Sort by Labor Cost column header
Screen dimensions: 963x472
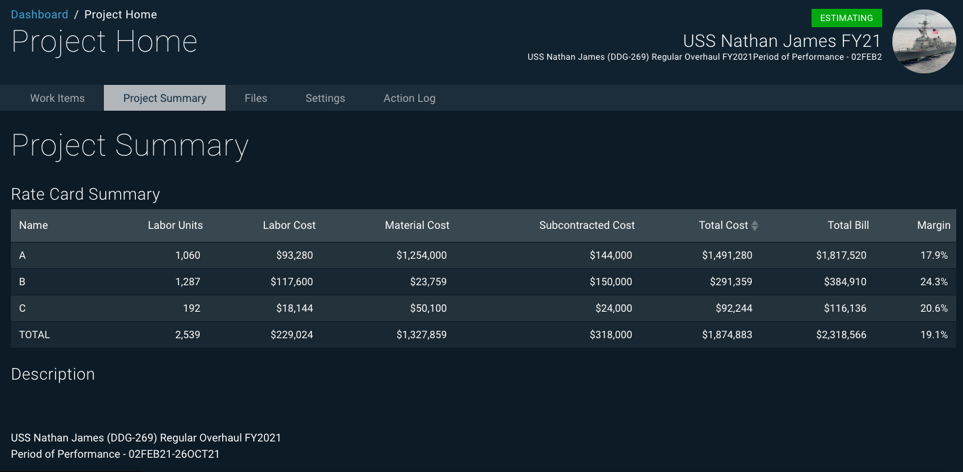coord(289,225)
